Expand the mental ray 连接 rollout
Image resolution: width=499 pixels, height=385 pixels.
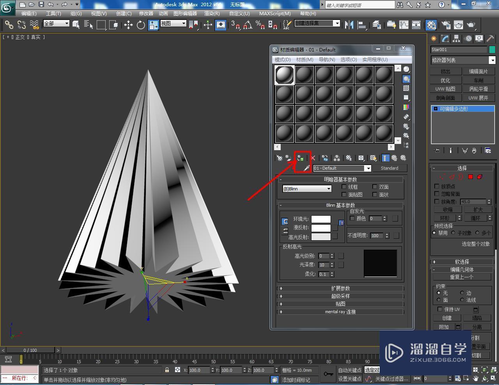pyautogui.click(x=340, y=312)
